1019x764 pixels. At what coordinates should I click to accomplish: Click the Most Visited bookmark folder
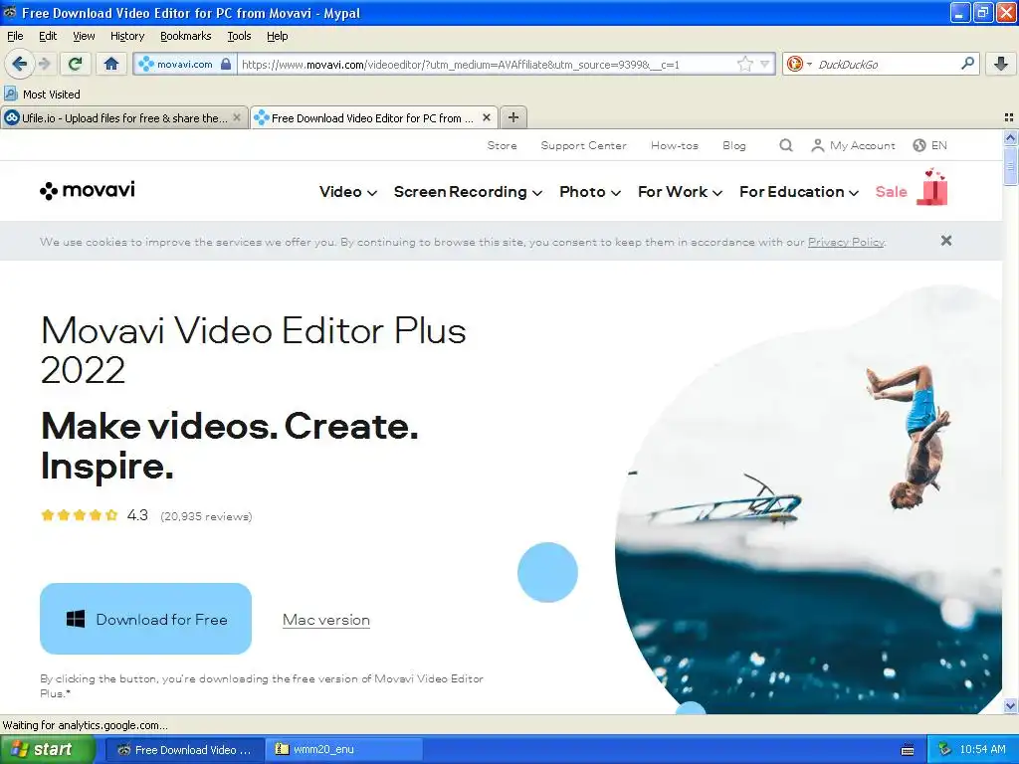(42, 95)
